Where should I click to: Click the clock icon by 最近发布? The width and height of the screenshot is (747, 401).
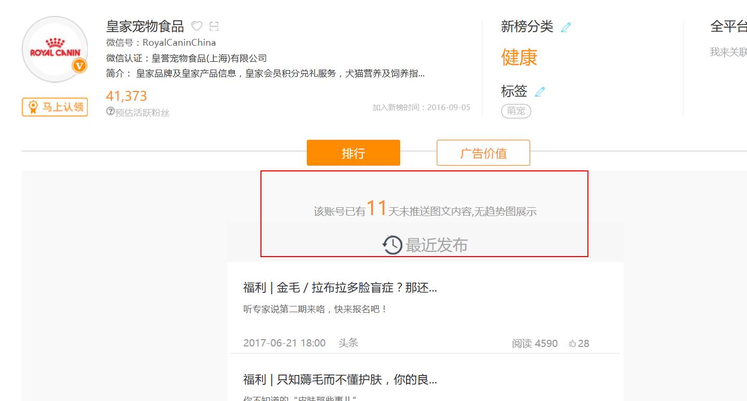392,245
